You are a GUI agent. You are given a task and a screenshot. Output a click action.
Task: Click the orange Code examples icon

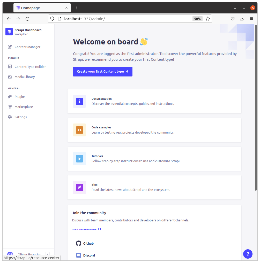tap(79, 130)
